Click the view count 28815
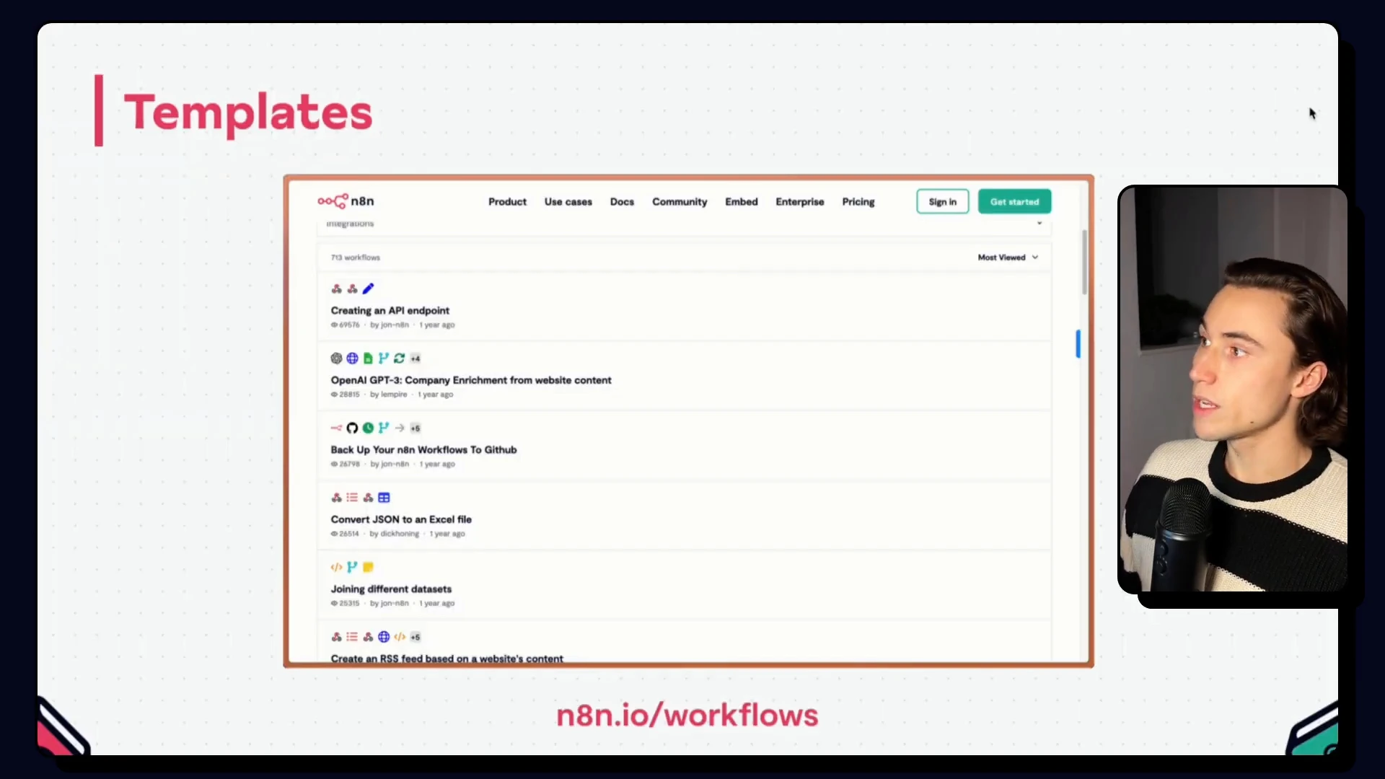 coord(349,395)
